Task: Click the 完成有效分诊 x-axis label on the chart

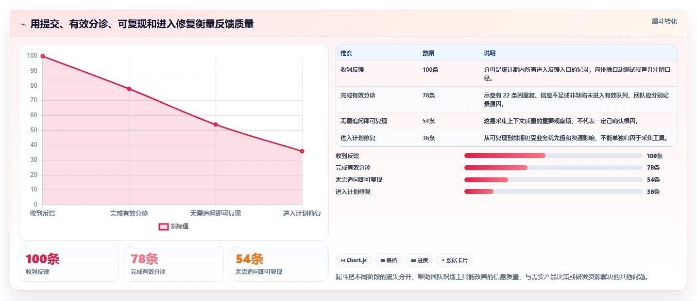Action: (129, 213)
